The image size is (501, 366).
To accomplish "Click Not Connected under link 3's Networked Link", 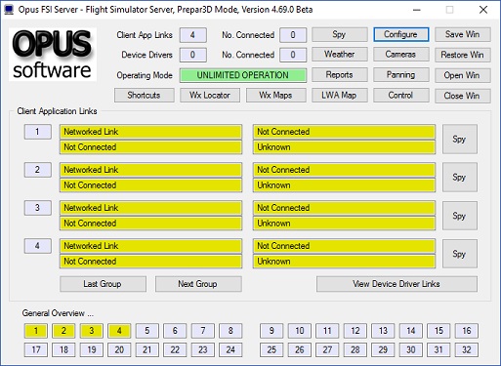I will (150, 224).
